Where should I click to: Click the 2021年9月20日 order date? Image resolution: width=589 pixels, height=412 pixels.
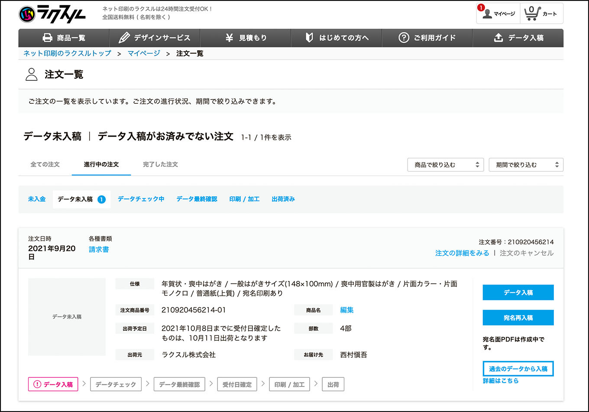click(x=52, y=252)
